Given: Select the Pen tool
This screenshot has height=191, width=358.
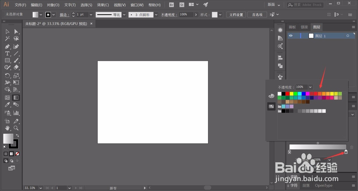Looking at the screenshot, I should point(7,47).
